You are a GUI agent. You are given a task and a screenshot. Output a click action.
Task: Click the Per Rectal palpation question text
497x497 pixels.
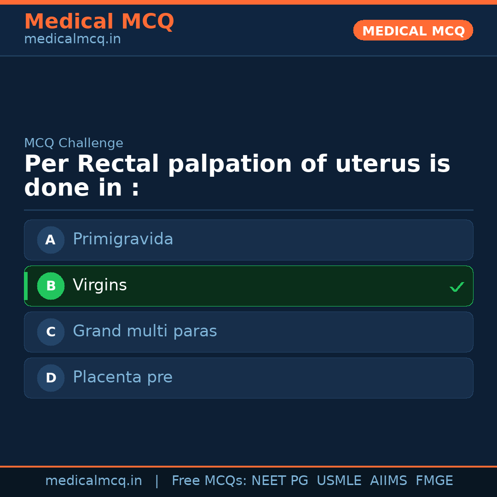(237, 176)
